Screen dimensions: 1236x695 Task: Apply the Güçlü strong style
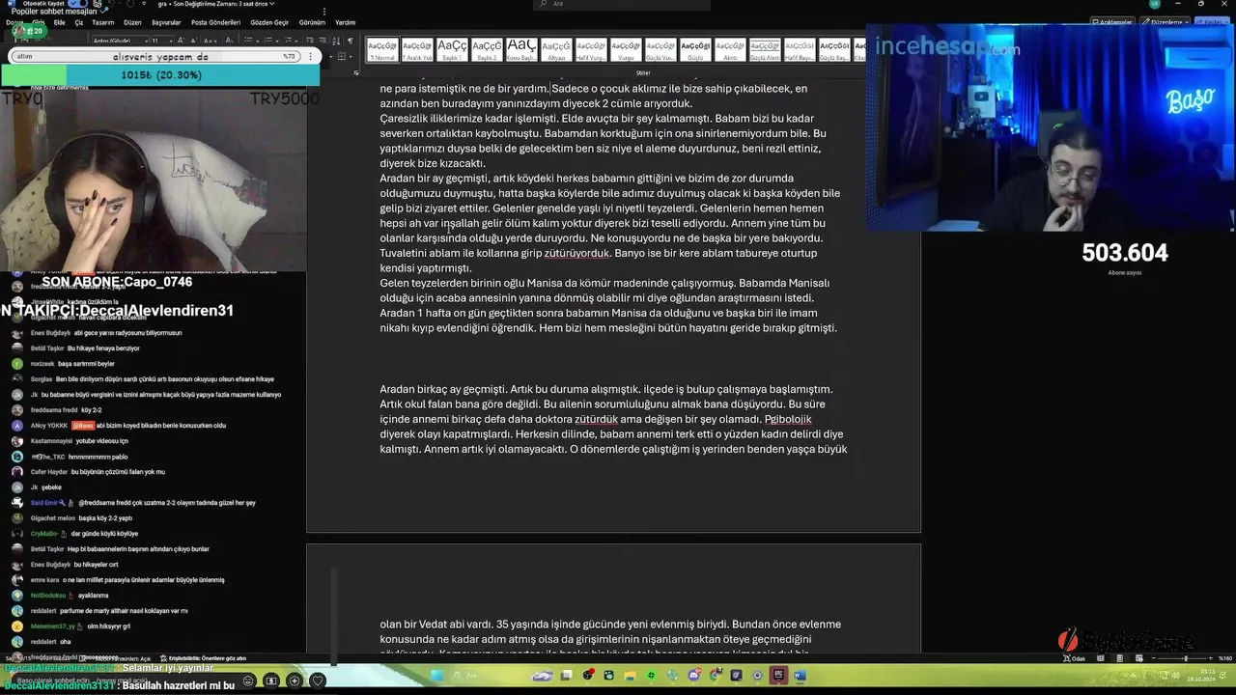coord(695,49)
